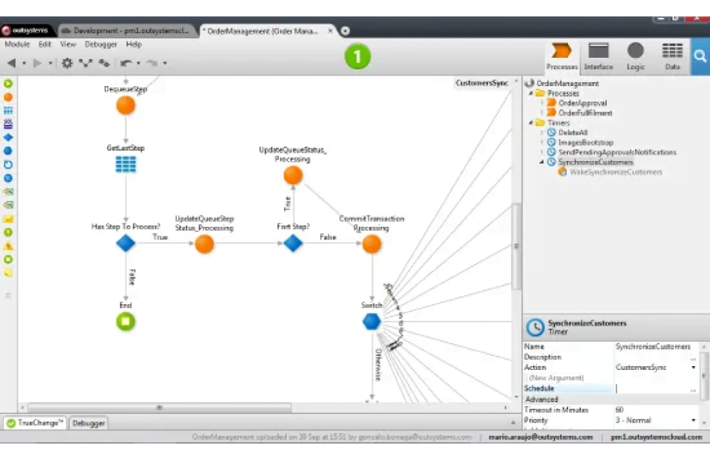Switch to the Interface layer tab
710x460 pixels.
pyautogui.click(x=598, y=57)
